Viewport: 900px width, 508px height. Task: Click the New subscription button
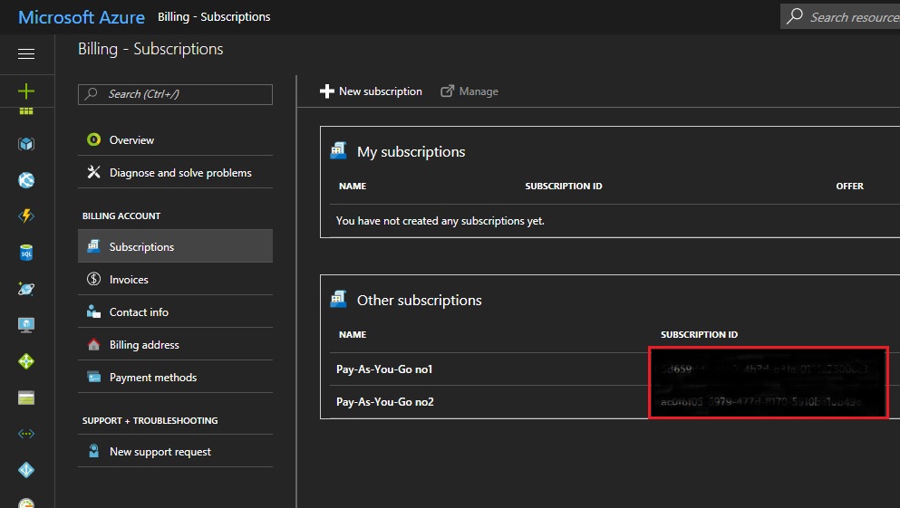point(371,91)
